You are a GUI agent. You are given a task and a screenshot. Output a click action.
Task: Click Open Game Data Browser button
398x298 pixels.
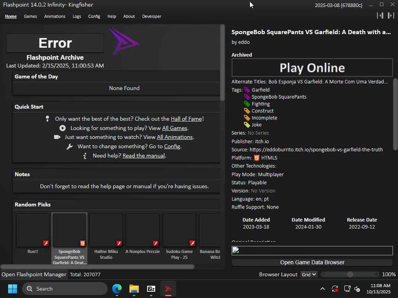click(x=312, y=262)
